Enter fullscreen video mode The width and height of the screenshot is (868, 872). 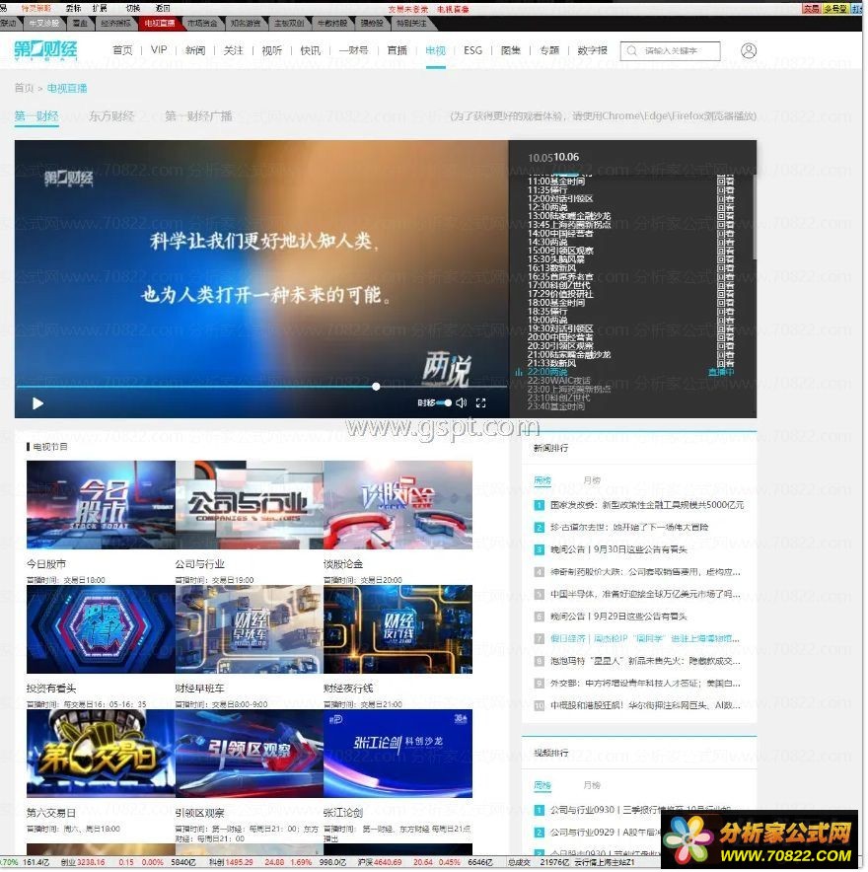click(481, 402)
